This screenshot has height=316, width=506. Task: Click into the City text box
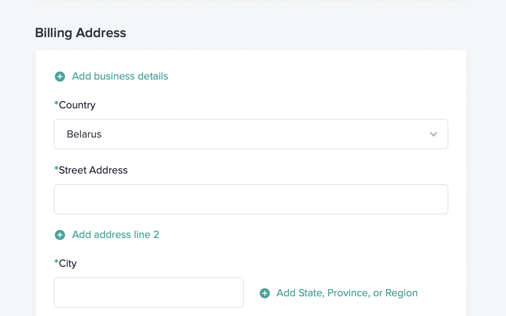click(x=149, y=293)
